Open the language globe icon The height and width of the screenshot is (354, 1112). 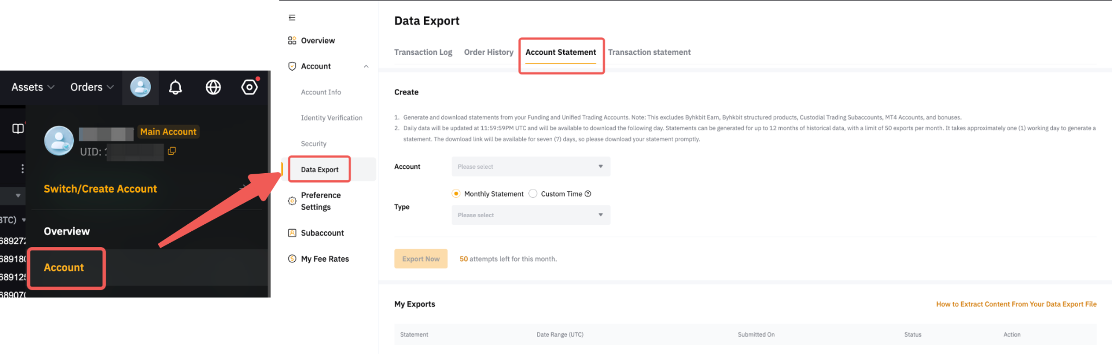(213, 87)
